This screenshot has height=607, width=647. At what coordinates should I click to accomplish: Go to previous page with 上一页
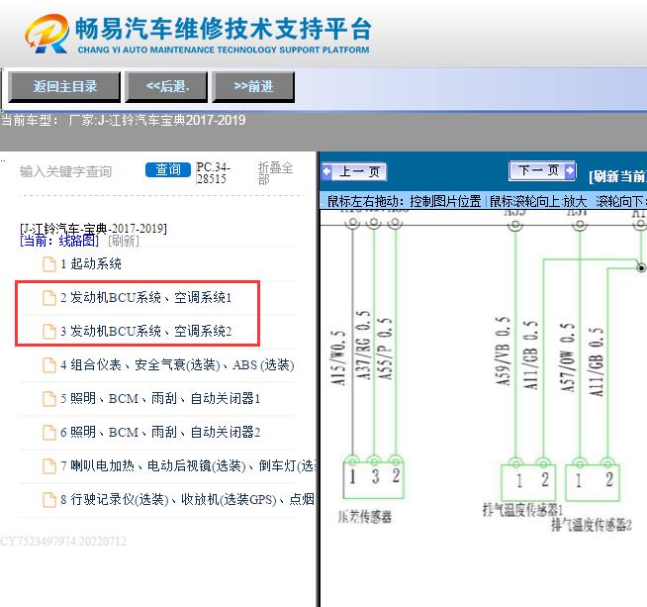click(x=354, y=171)
